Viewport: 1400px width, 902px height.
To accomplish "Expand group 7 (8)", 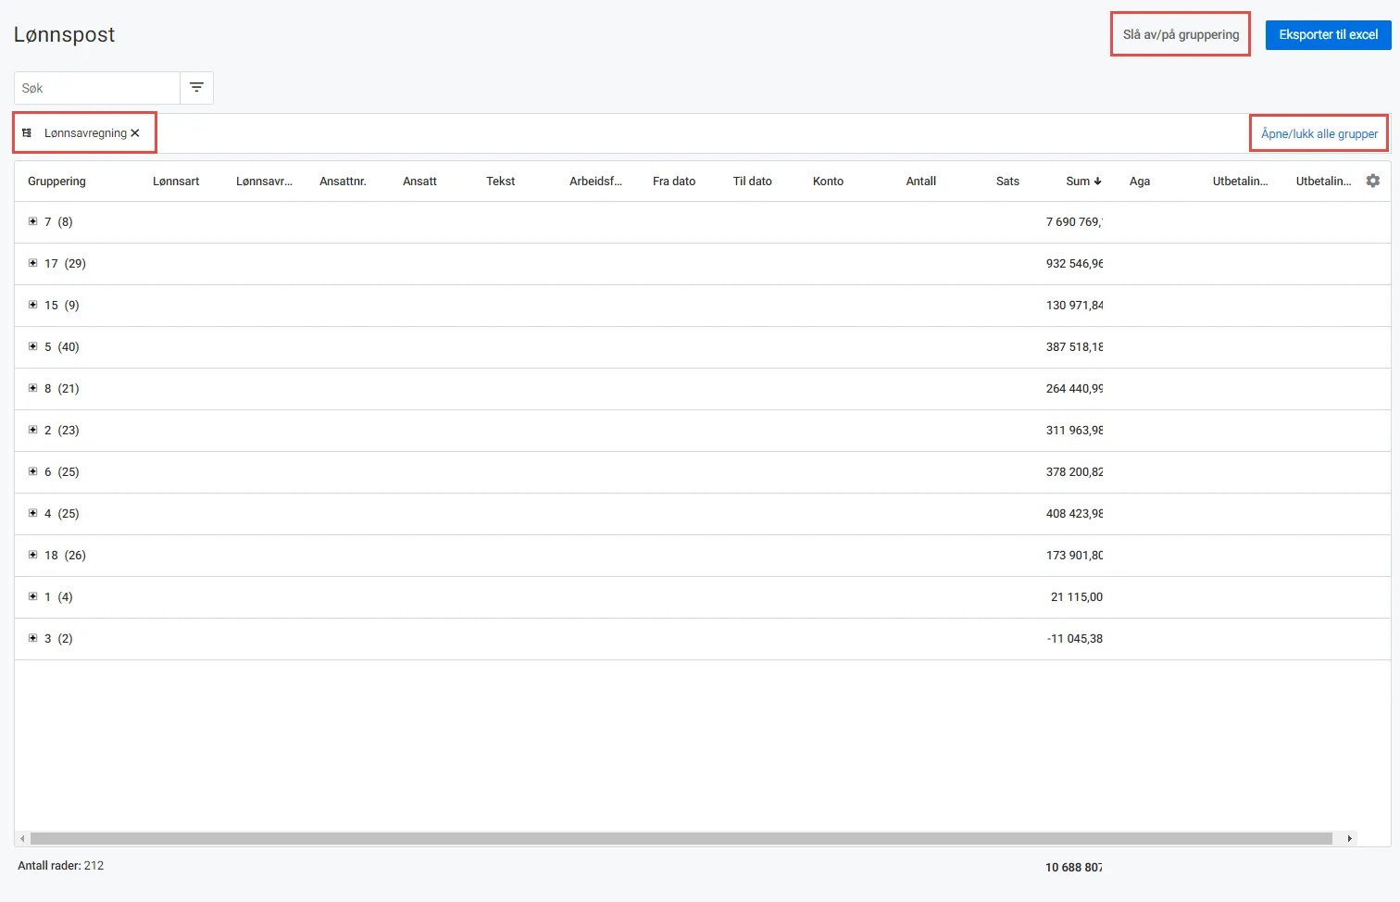I will pyautogui.click(x=32, y=221).
